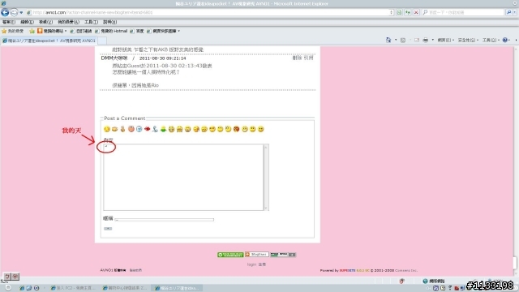
Task: Click the favorites star icon
Action: pyautogui.click(x=4, y=31)
